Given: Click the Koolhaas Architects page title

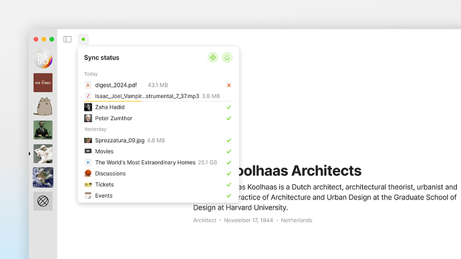Looking at the screenshot, I should click(x=300, y=171).
